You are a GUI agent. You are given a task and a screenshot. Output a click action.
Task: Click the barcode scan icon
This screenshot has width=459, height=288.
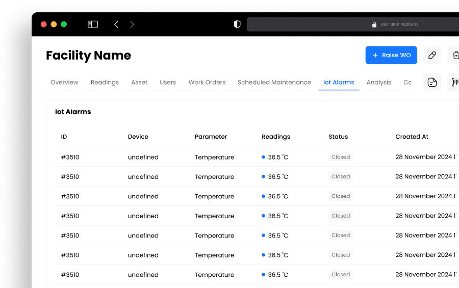(454, 82)
